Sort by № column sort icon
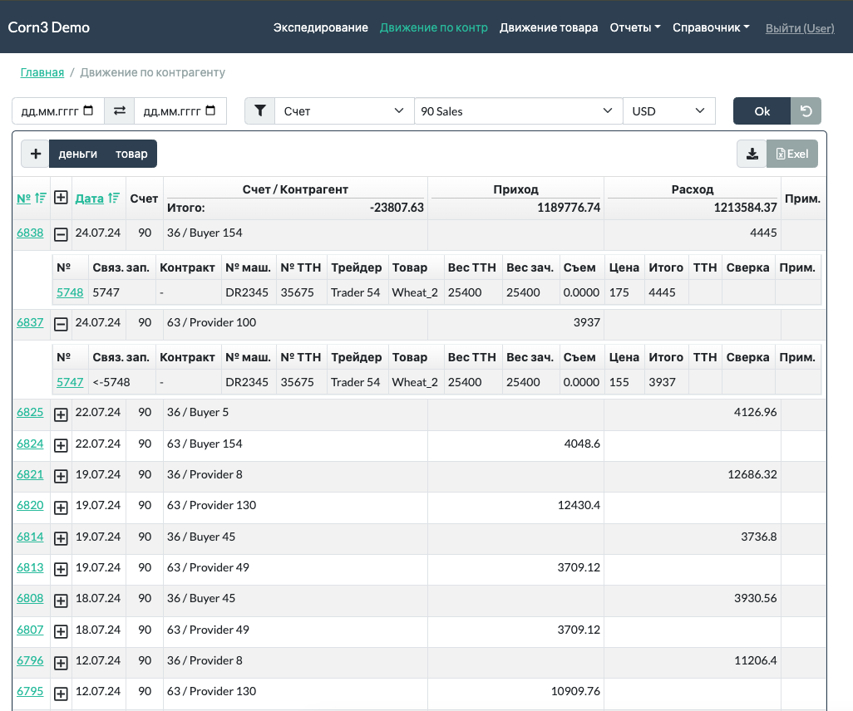This screenshot has height=711, width=853. (x=40, y=199)
